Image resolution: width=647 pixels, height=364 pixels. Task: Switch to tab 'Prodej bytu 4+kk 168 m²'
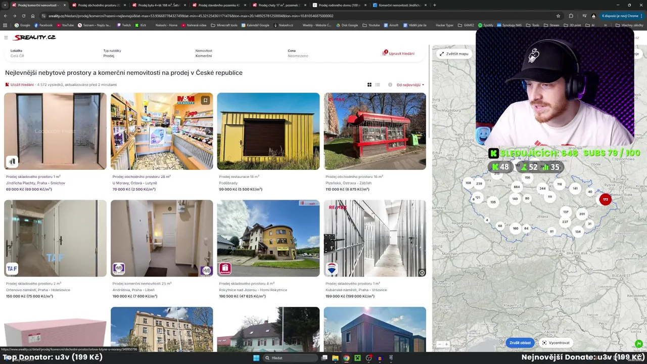(x=159, y=5)
